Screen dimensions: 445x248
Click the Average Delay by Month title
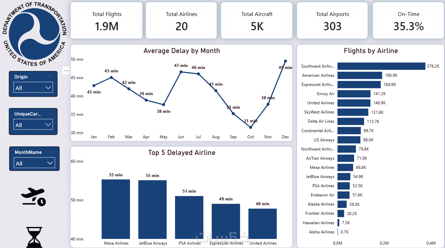pyautogui.click(x=182, y=51)
